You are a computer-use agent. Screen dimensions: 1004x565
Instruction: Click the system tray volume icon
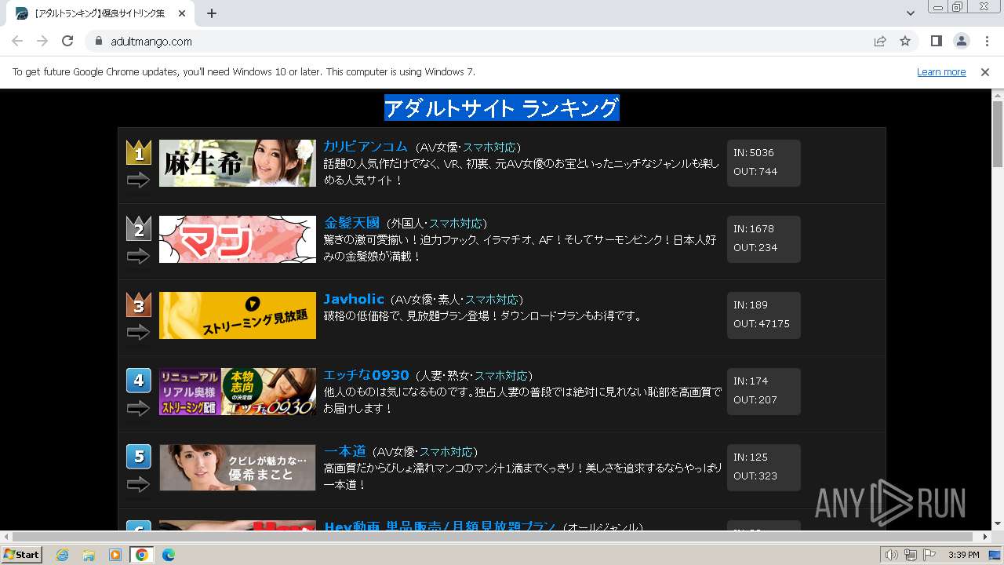(892, 555)
